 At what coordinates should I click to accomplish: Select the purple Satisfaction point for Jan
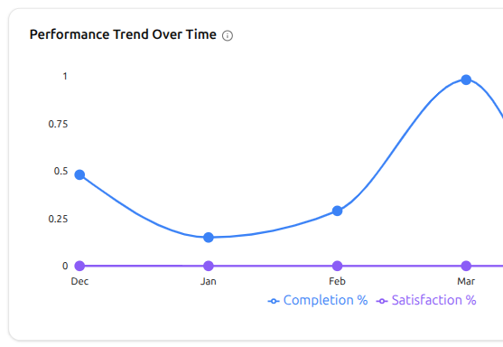209,266
